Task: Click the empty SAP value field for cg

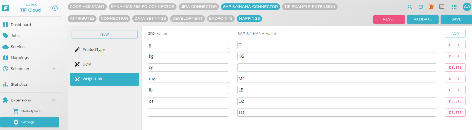Action: click(x=337, y=68)
